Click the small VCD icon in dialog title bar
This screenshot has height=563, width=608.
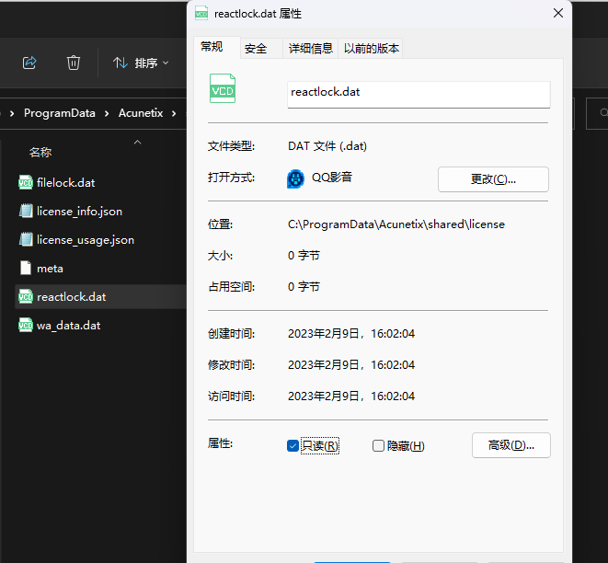201,14
